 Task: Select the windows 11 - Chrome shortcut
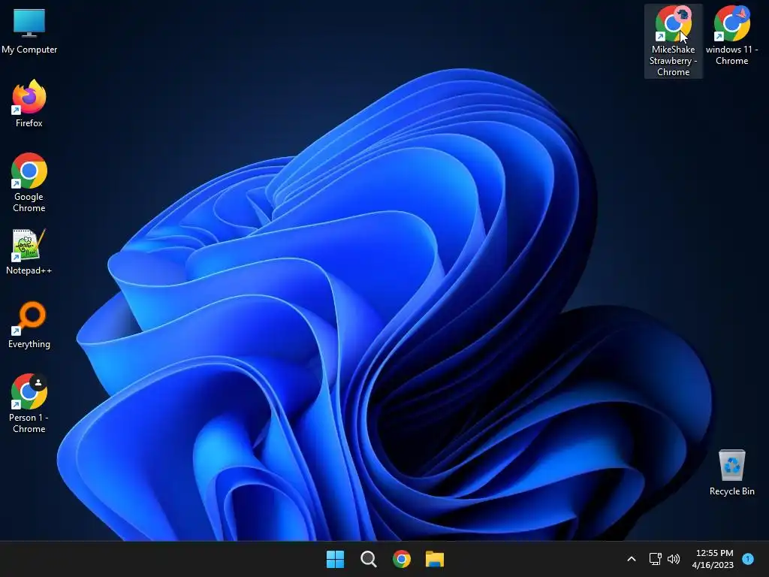click(731, 35)
